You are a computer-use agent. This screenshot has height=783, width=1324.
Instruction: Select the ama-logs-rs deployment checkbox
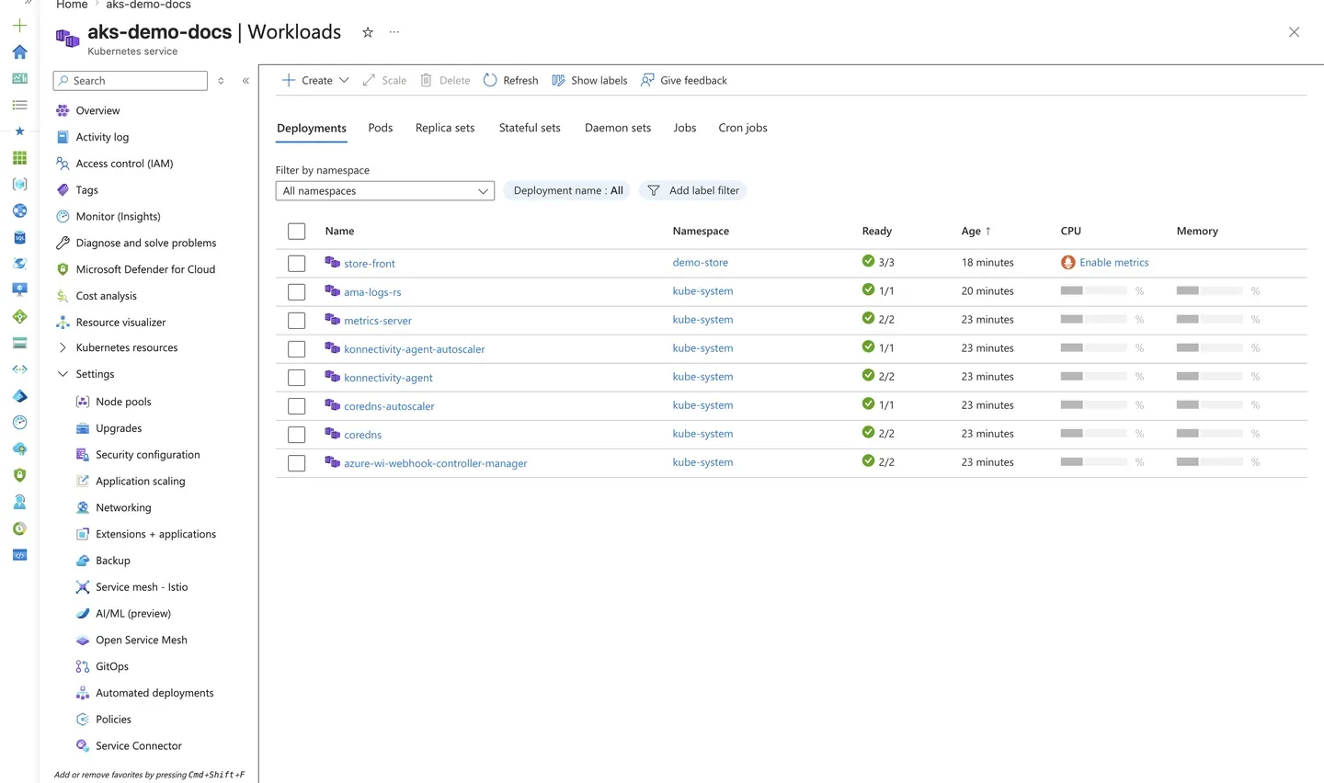click(x=296, y=292)
